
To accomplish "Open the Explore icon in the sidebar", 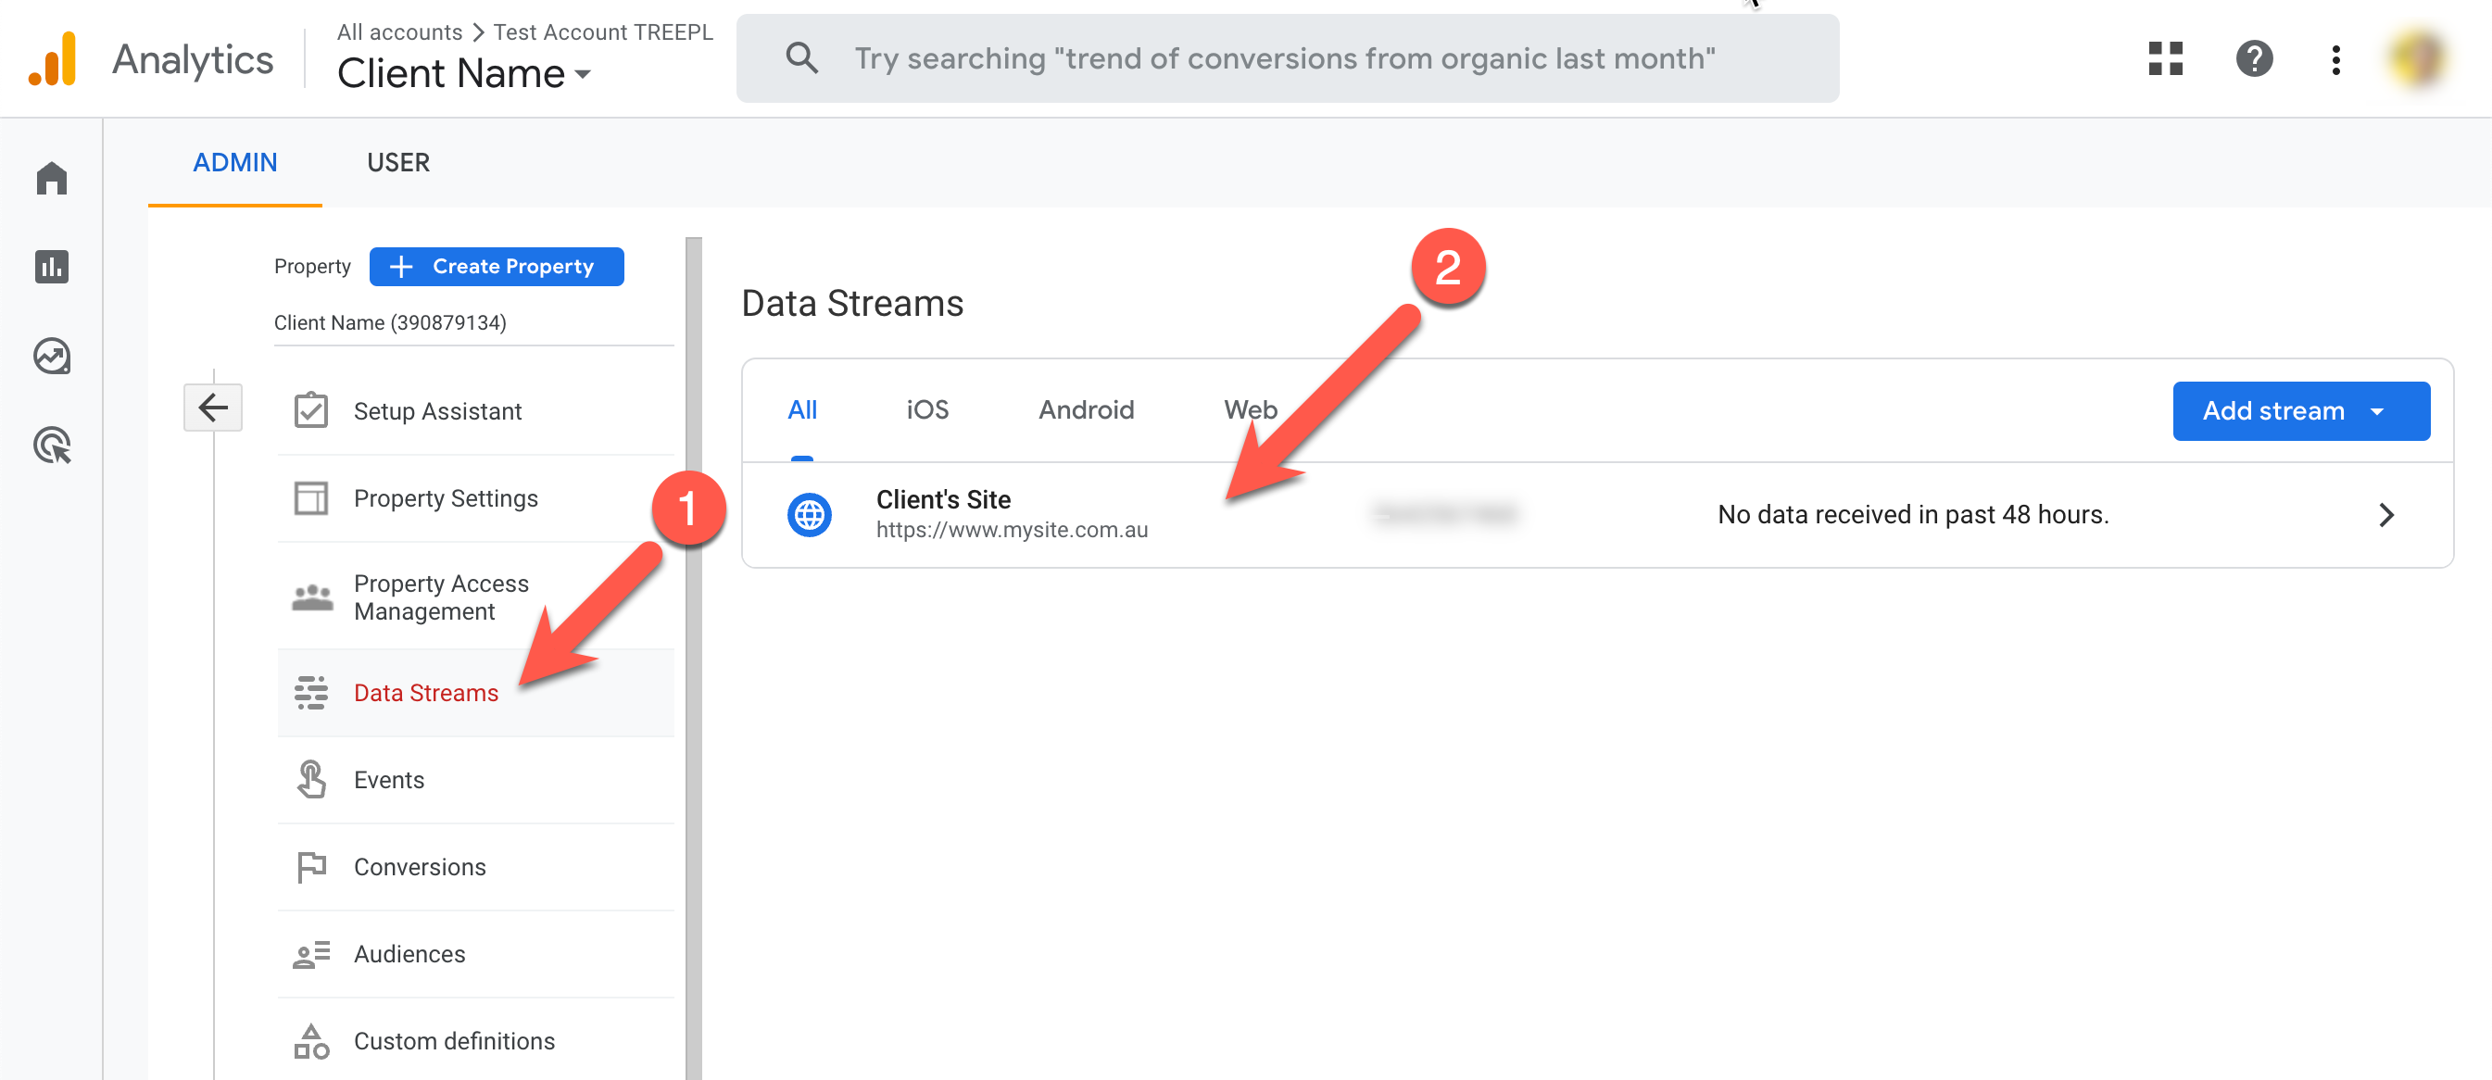I will pos(51,356).
